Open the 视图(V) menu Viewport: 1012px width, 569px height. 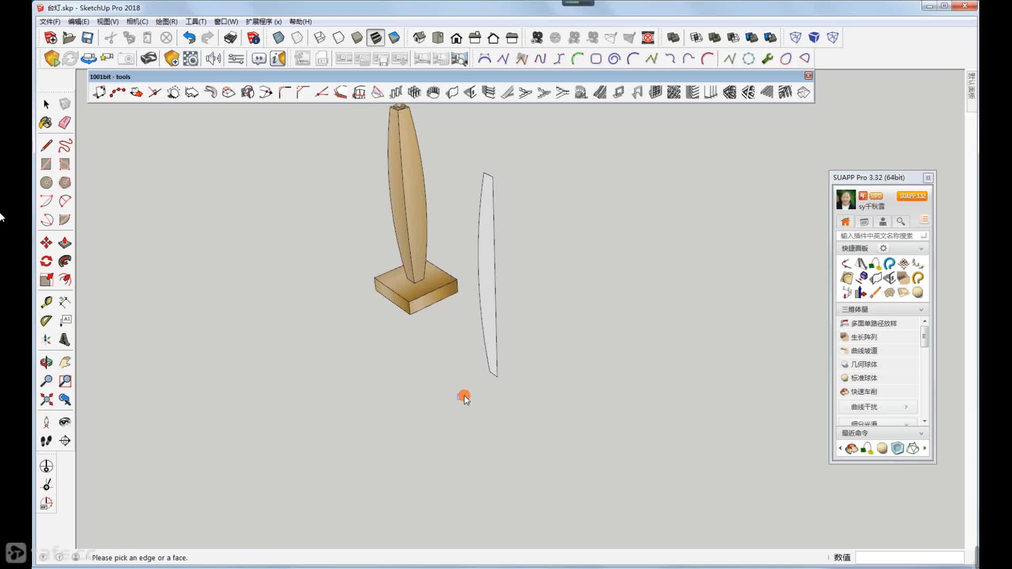(x=108, y=22)
